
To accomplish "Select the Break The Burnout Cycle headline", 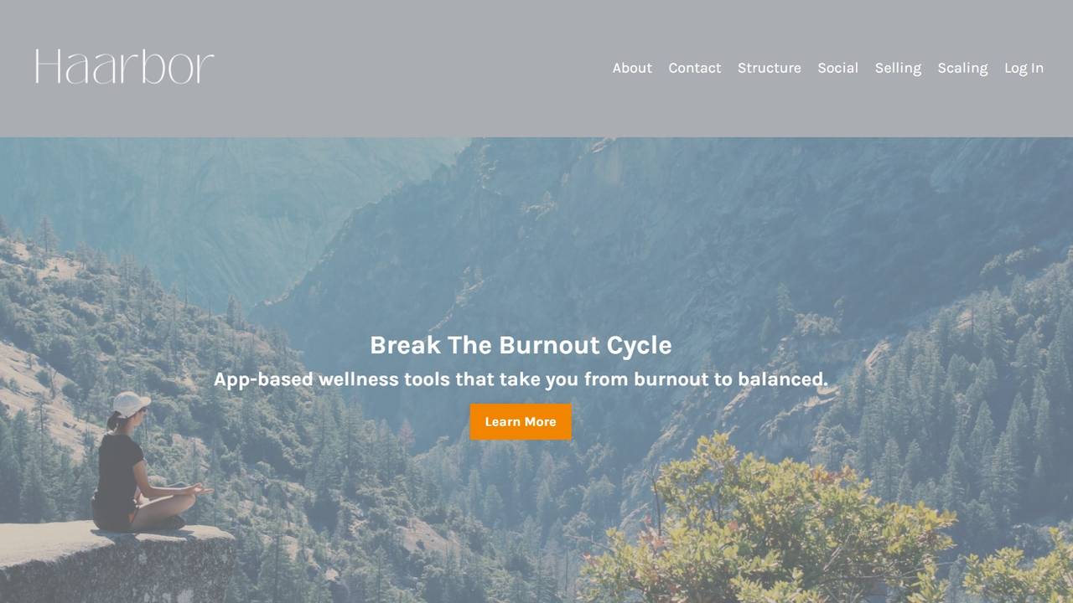I will click(x=521, y=345).
